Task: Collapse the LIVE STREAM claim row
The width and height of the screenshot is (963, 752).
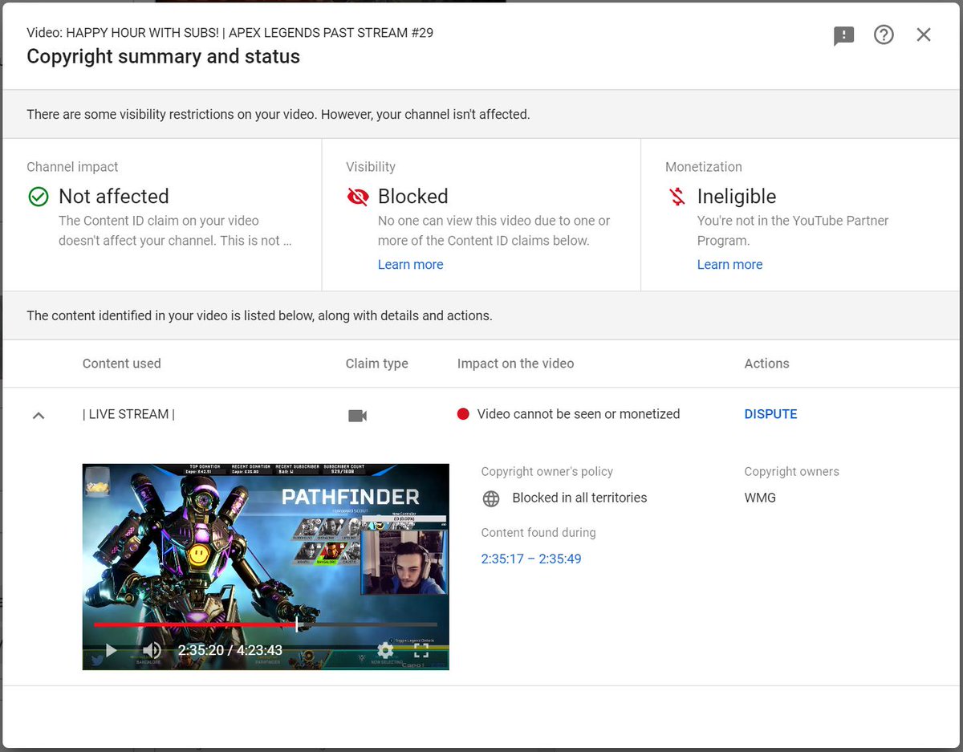Action: pos(38,415)
